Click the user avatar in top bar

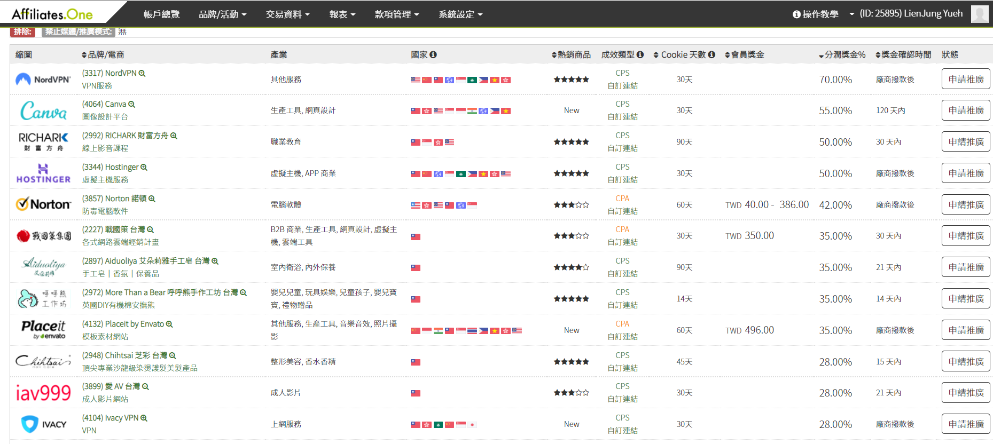pyautogui.click(x=979, y=14)
